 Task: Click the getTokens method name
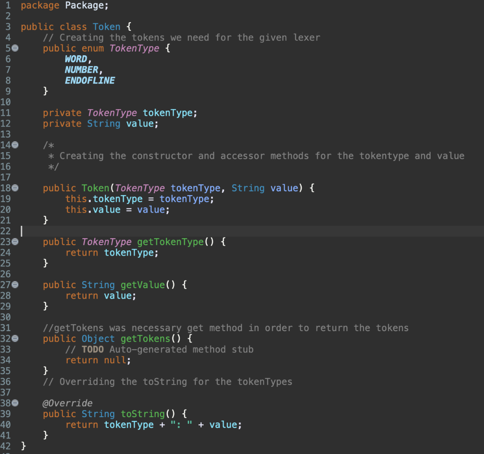(146, 339)
